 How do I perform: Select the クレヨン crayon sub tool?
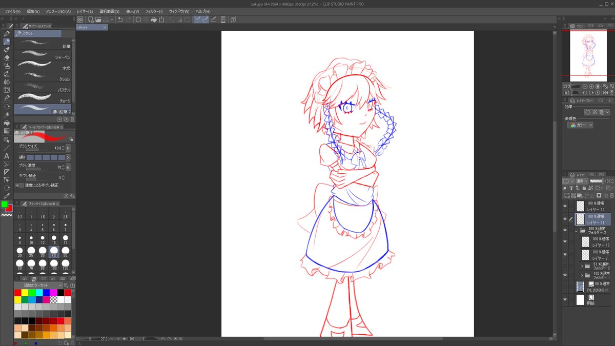(43, 76)
